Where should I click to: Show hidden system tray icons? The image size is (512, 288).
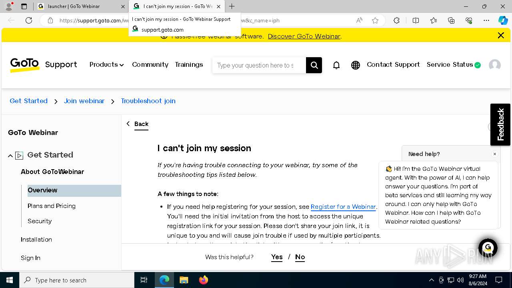(431, 280)
